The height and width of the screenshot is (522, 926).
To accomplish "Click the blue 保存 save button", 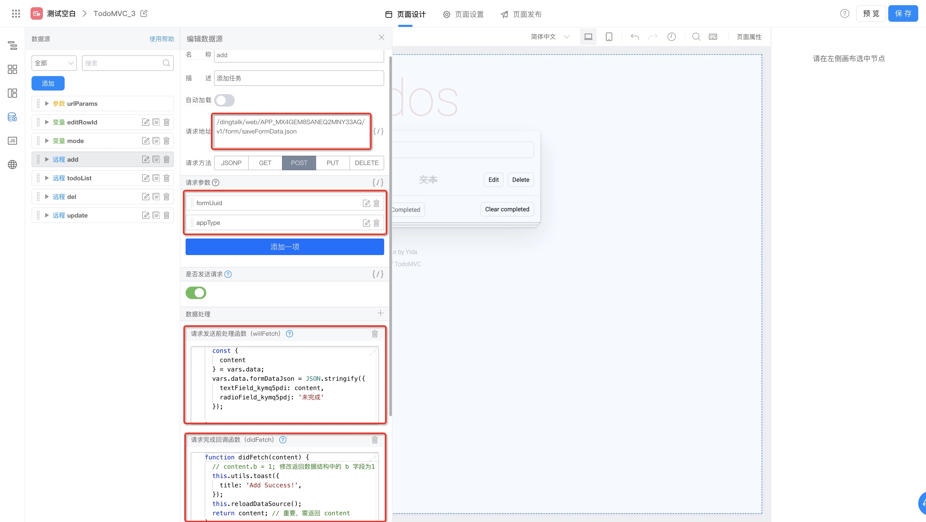I will tap(903, 14).
